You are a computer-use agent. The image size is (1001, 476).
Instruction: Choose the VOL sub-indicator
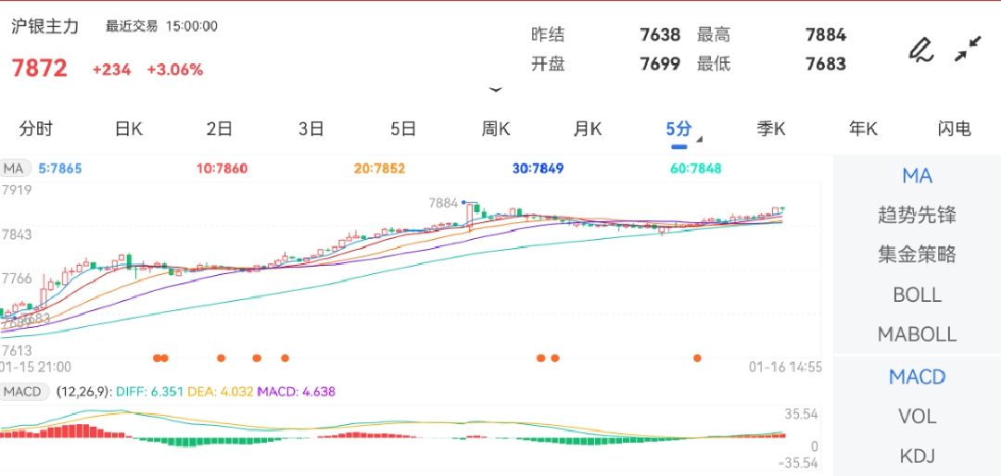[917, 417]
